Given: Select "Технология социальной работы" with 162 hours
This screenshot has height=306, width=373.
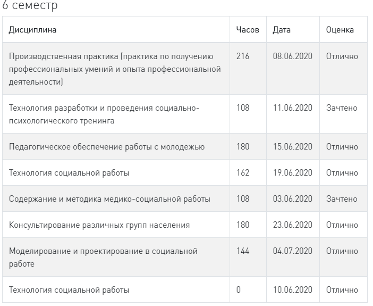Looking at the screenshot, I should (x=69, y=173).
